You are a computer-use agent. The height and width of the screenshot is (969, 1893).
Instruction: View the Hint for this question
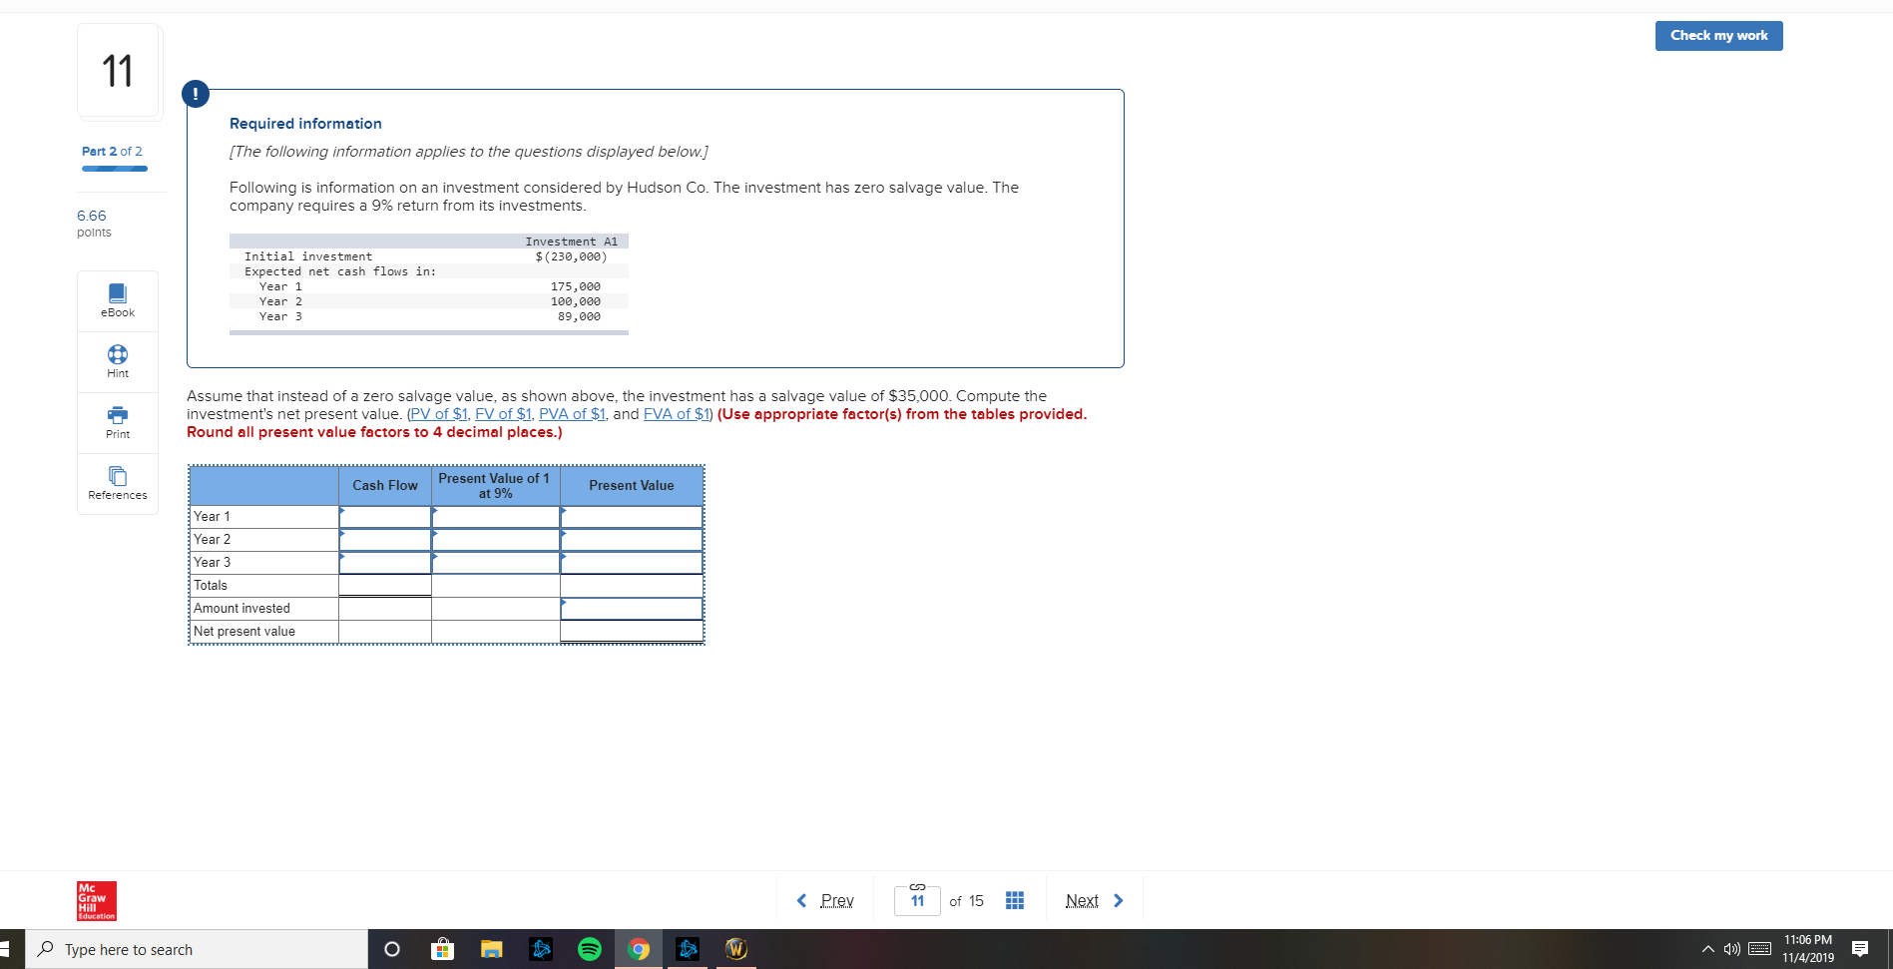(x=117, y=360)
